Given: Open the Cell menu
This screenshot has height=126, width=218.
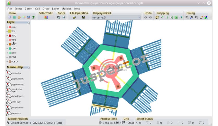Looking at the screenshot, I should click(37, 9).
